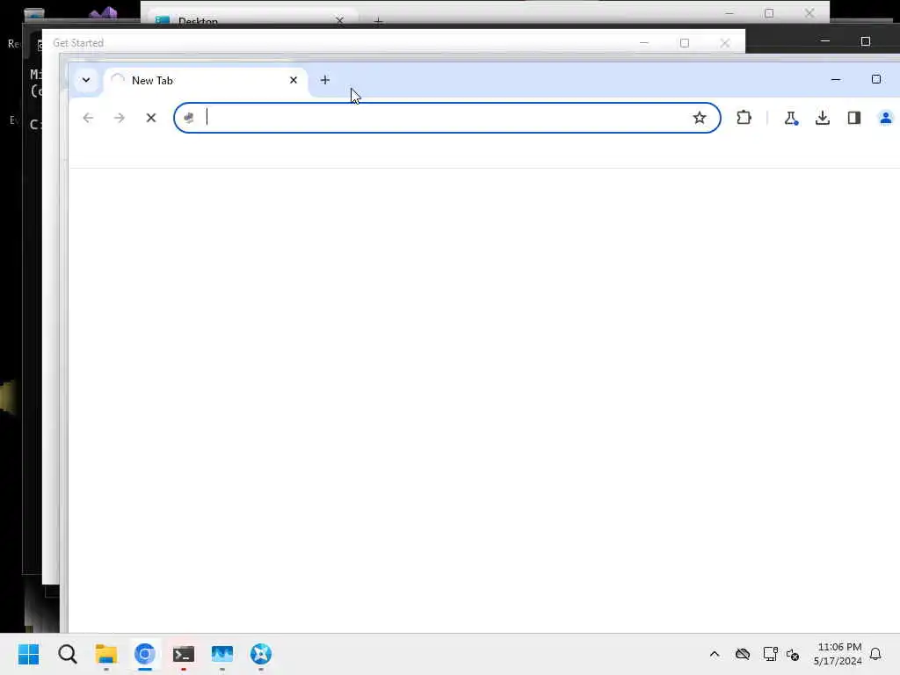
Task: Close the Desktop tab in background window
Action: pos(340,21)
